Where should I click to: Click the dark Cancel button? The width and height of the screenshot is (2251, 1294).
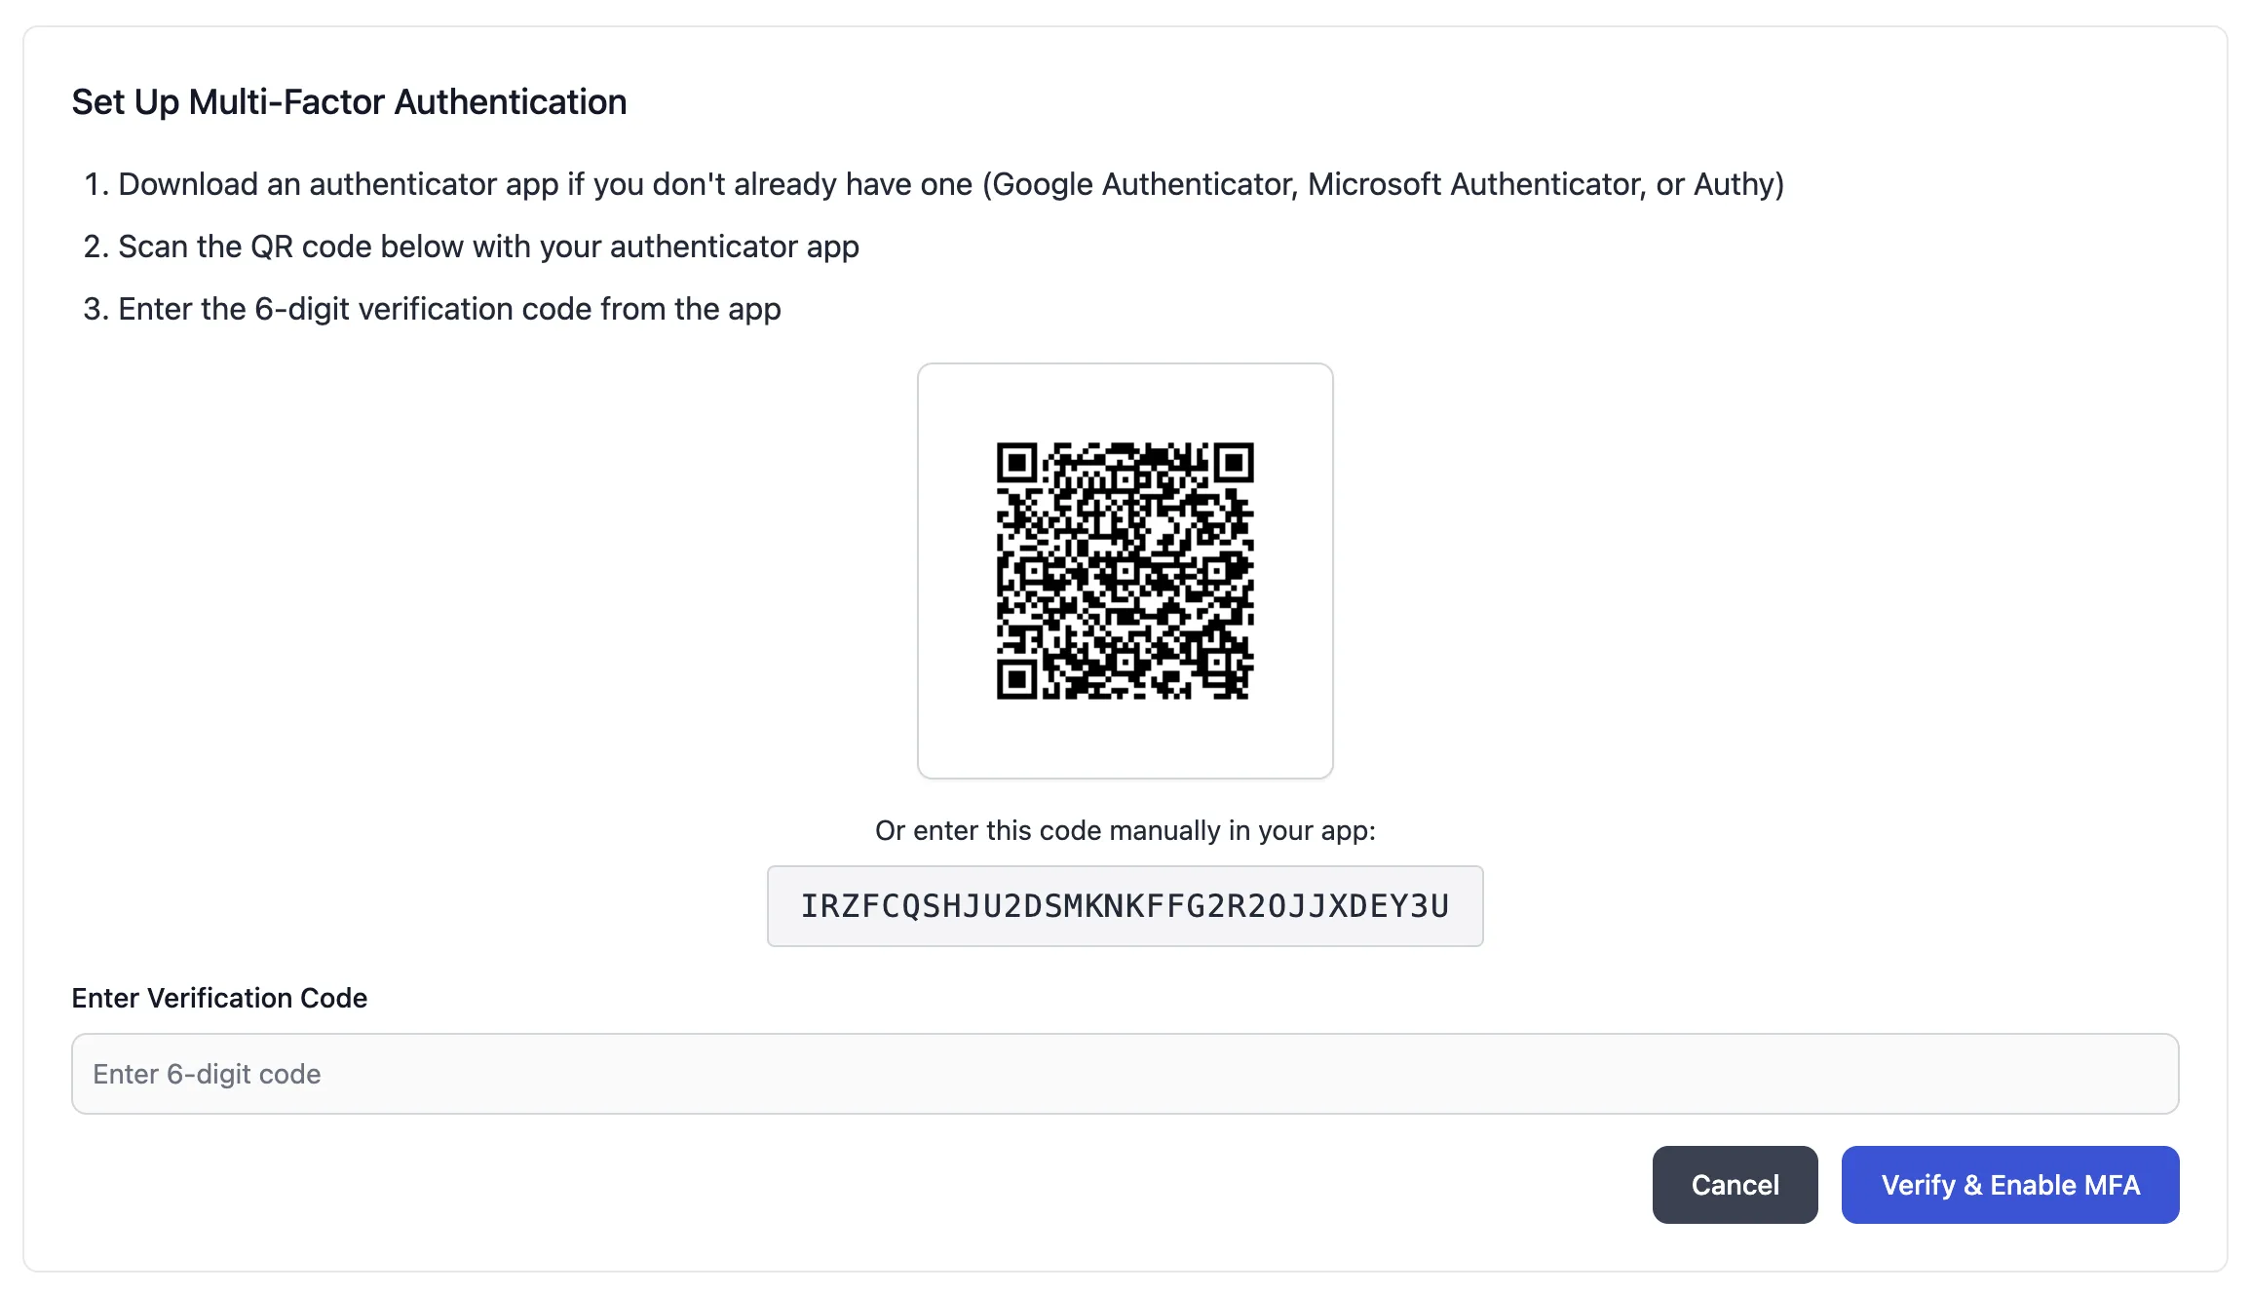1735,1184
